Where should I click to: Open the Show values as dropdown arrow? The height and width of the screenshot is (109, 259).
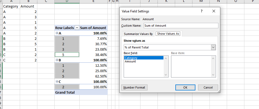point(214,47)
